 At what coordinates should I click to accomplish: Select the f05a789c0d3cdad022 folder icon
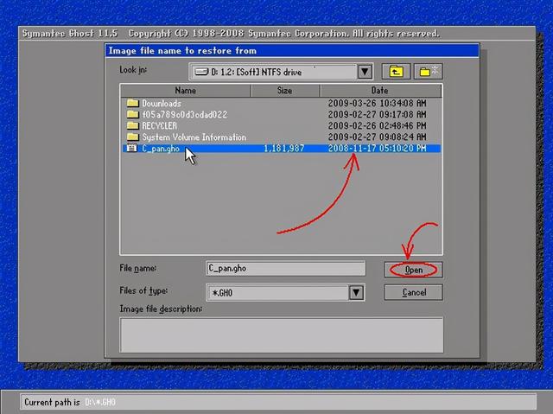click(132, 114)
